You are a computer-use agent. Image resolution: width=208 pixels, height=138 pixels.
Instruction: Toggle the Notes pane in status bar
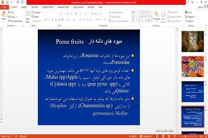tap(133, 136)
